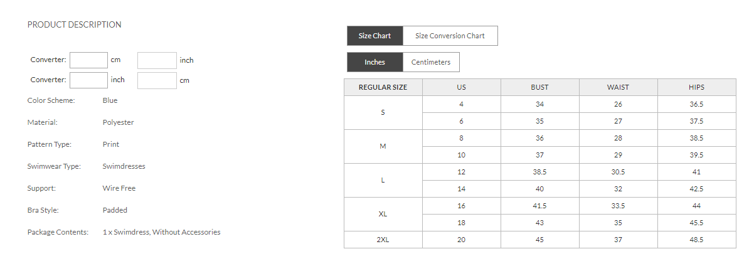Click the cm field in the second converter row
Image resolution: width=754 pixels, height=276 pixels.
[x=157, y=80]
